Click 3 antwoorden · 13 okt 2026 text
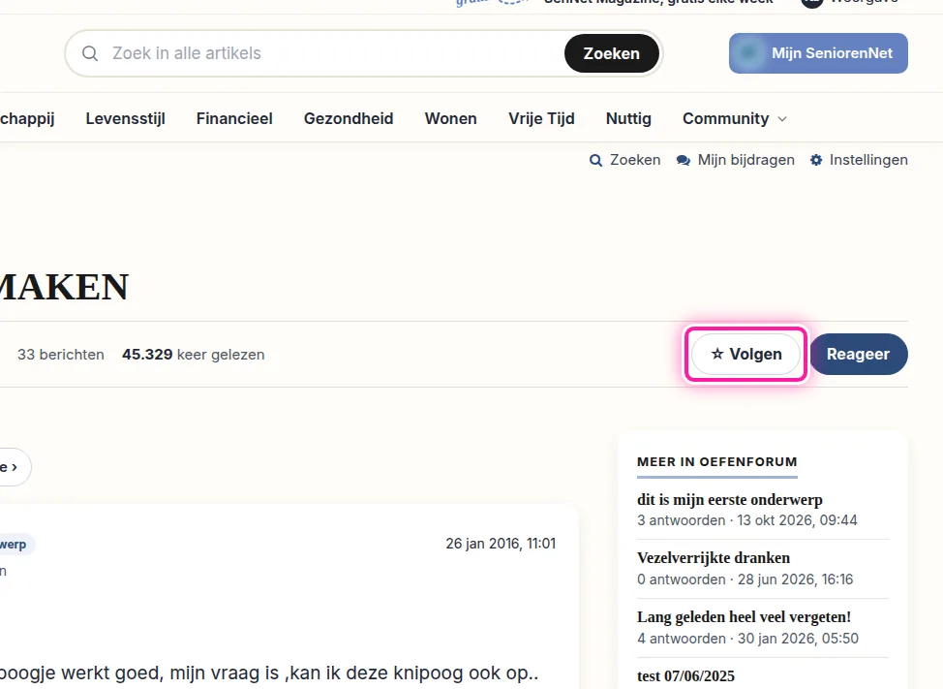943x689 pixels. click(x=746, y=520)
